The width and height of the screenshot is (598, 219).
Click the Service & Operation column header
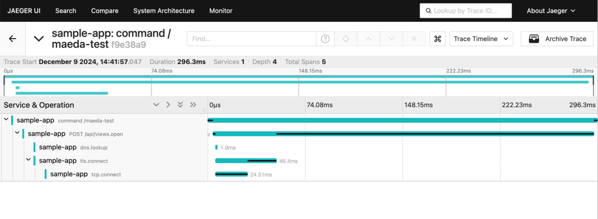coord(39,105)
